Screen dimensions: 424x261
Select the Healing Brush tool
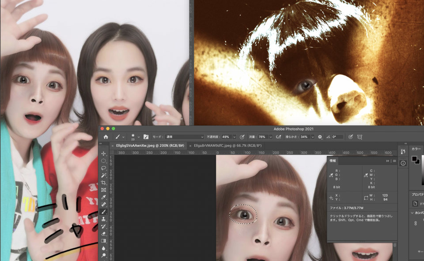(103, 205)
